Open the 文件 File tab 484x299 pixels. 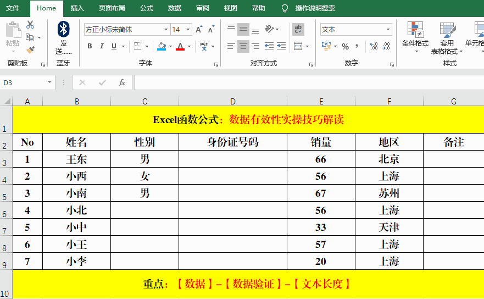[13, 8]
